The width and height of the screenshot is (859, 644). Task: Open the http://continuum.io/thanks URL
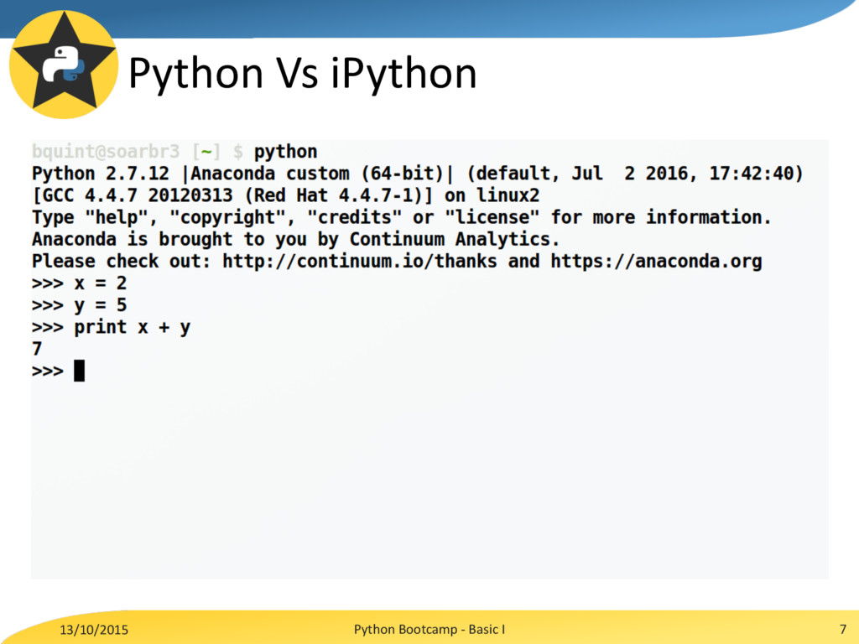[x=359, y=262]
